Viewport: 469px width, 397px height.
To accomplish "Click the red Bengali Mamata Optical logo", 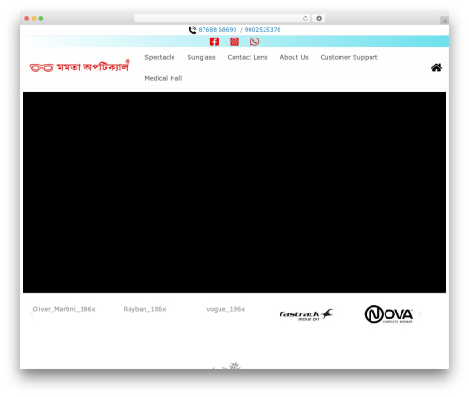I will pos(80,67).
